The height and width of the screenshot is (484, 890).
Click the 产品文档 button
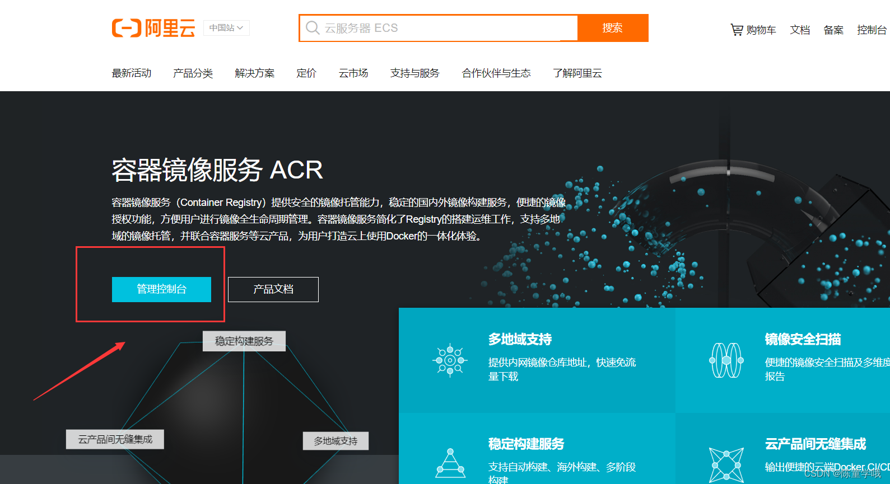coord(273,289)
